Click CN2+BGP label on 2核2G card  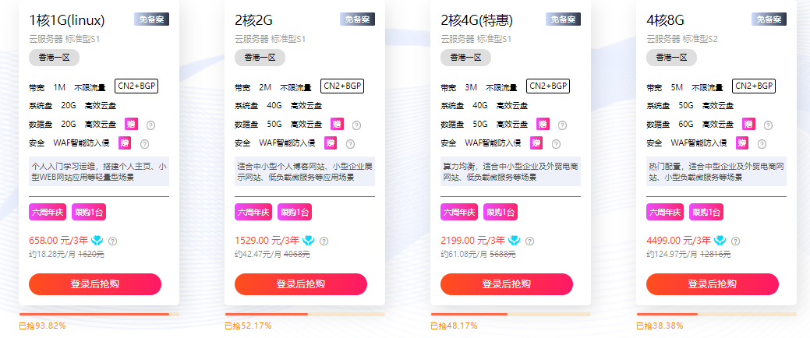click(x=342, y=86)
